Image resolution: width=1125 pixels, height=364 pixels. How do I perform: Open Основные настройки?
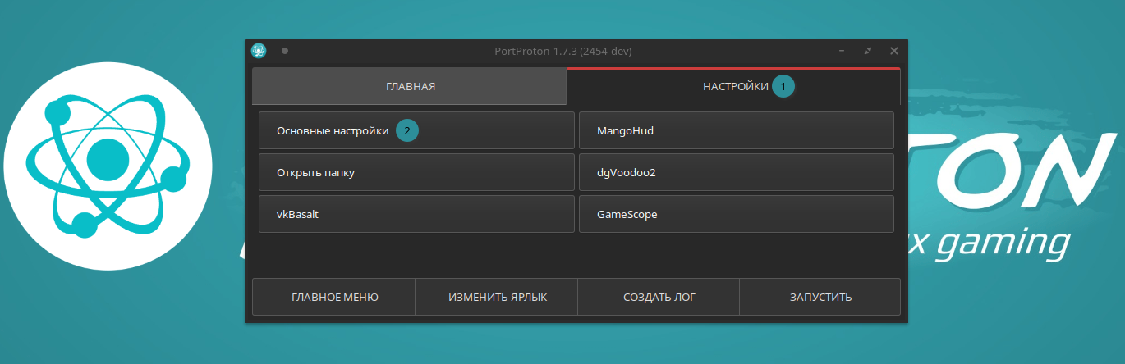[333, 130]
